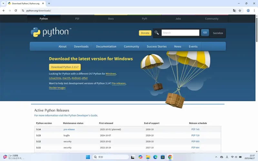
Task: Open the Chrome profile icon
Action: click(x=248, y=11)
